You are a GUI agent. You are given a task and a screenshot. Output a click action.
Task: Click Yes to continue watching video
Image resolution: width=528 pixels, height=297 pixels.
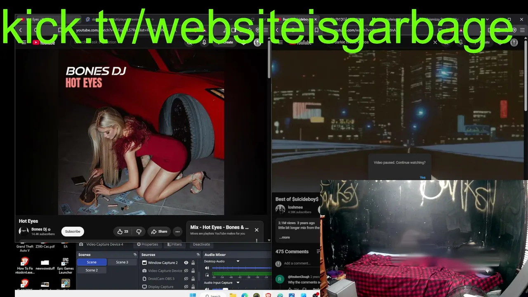click(422, 177)
